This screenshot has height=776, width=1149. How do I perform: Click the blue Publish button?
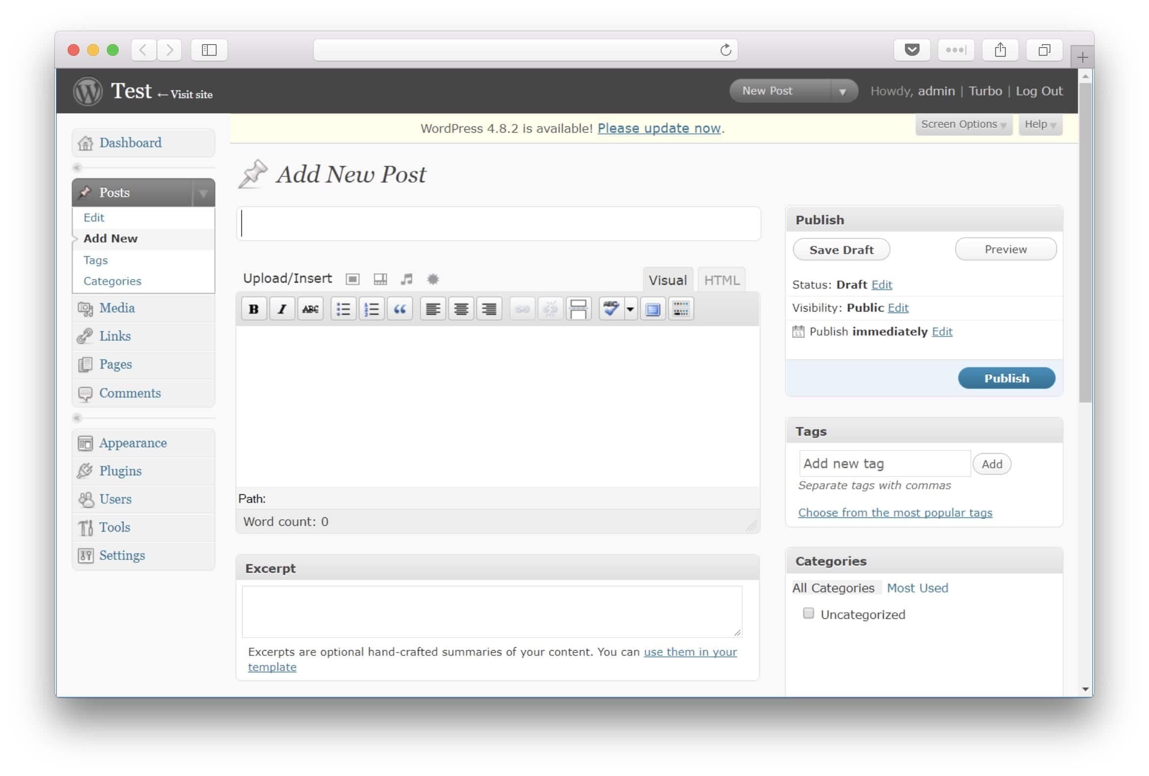pyautogui.click(x=1006, y=378)
